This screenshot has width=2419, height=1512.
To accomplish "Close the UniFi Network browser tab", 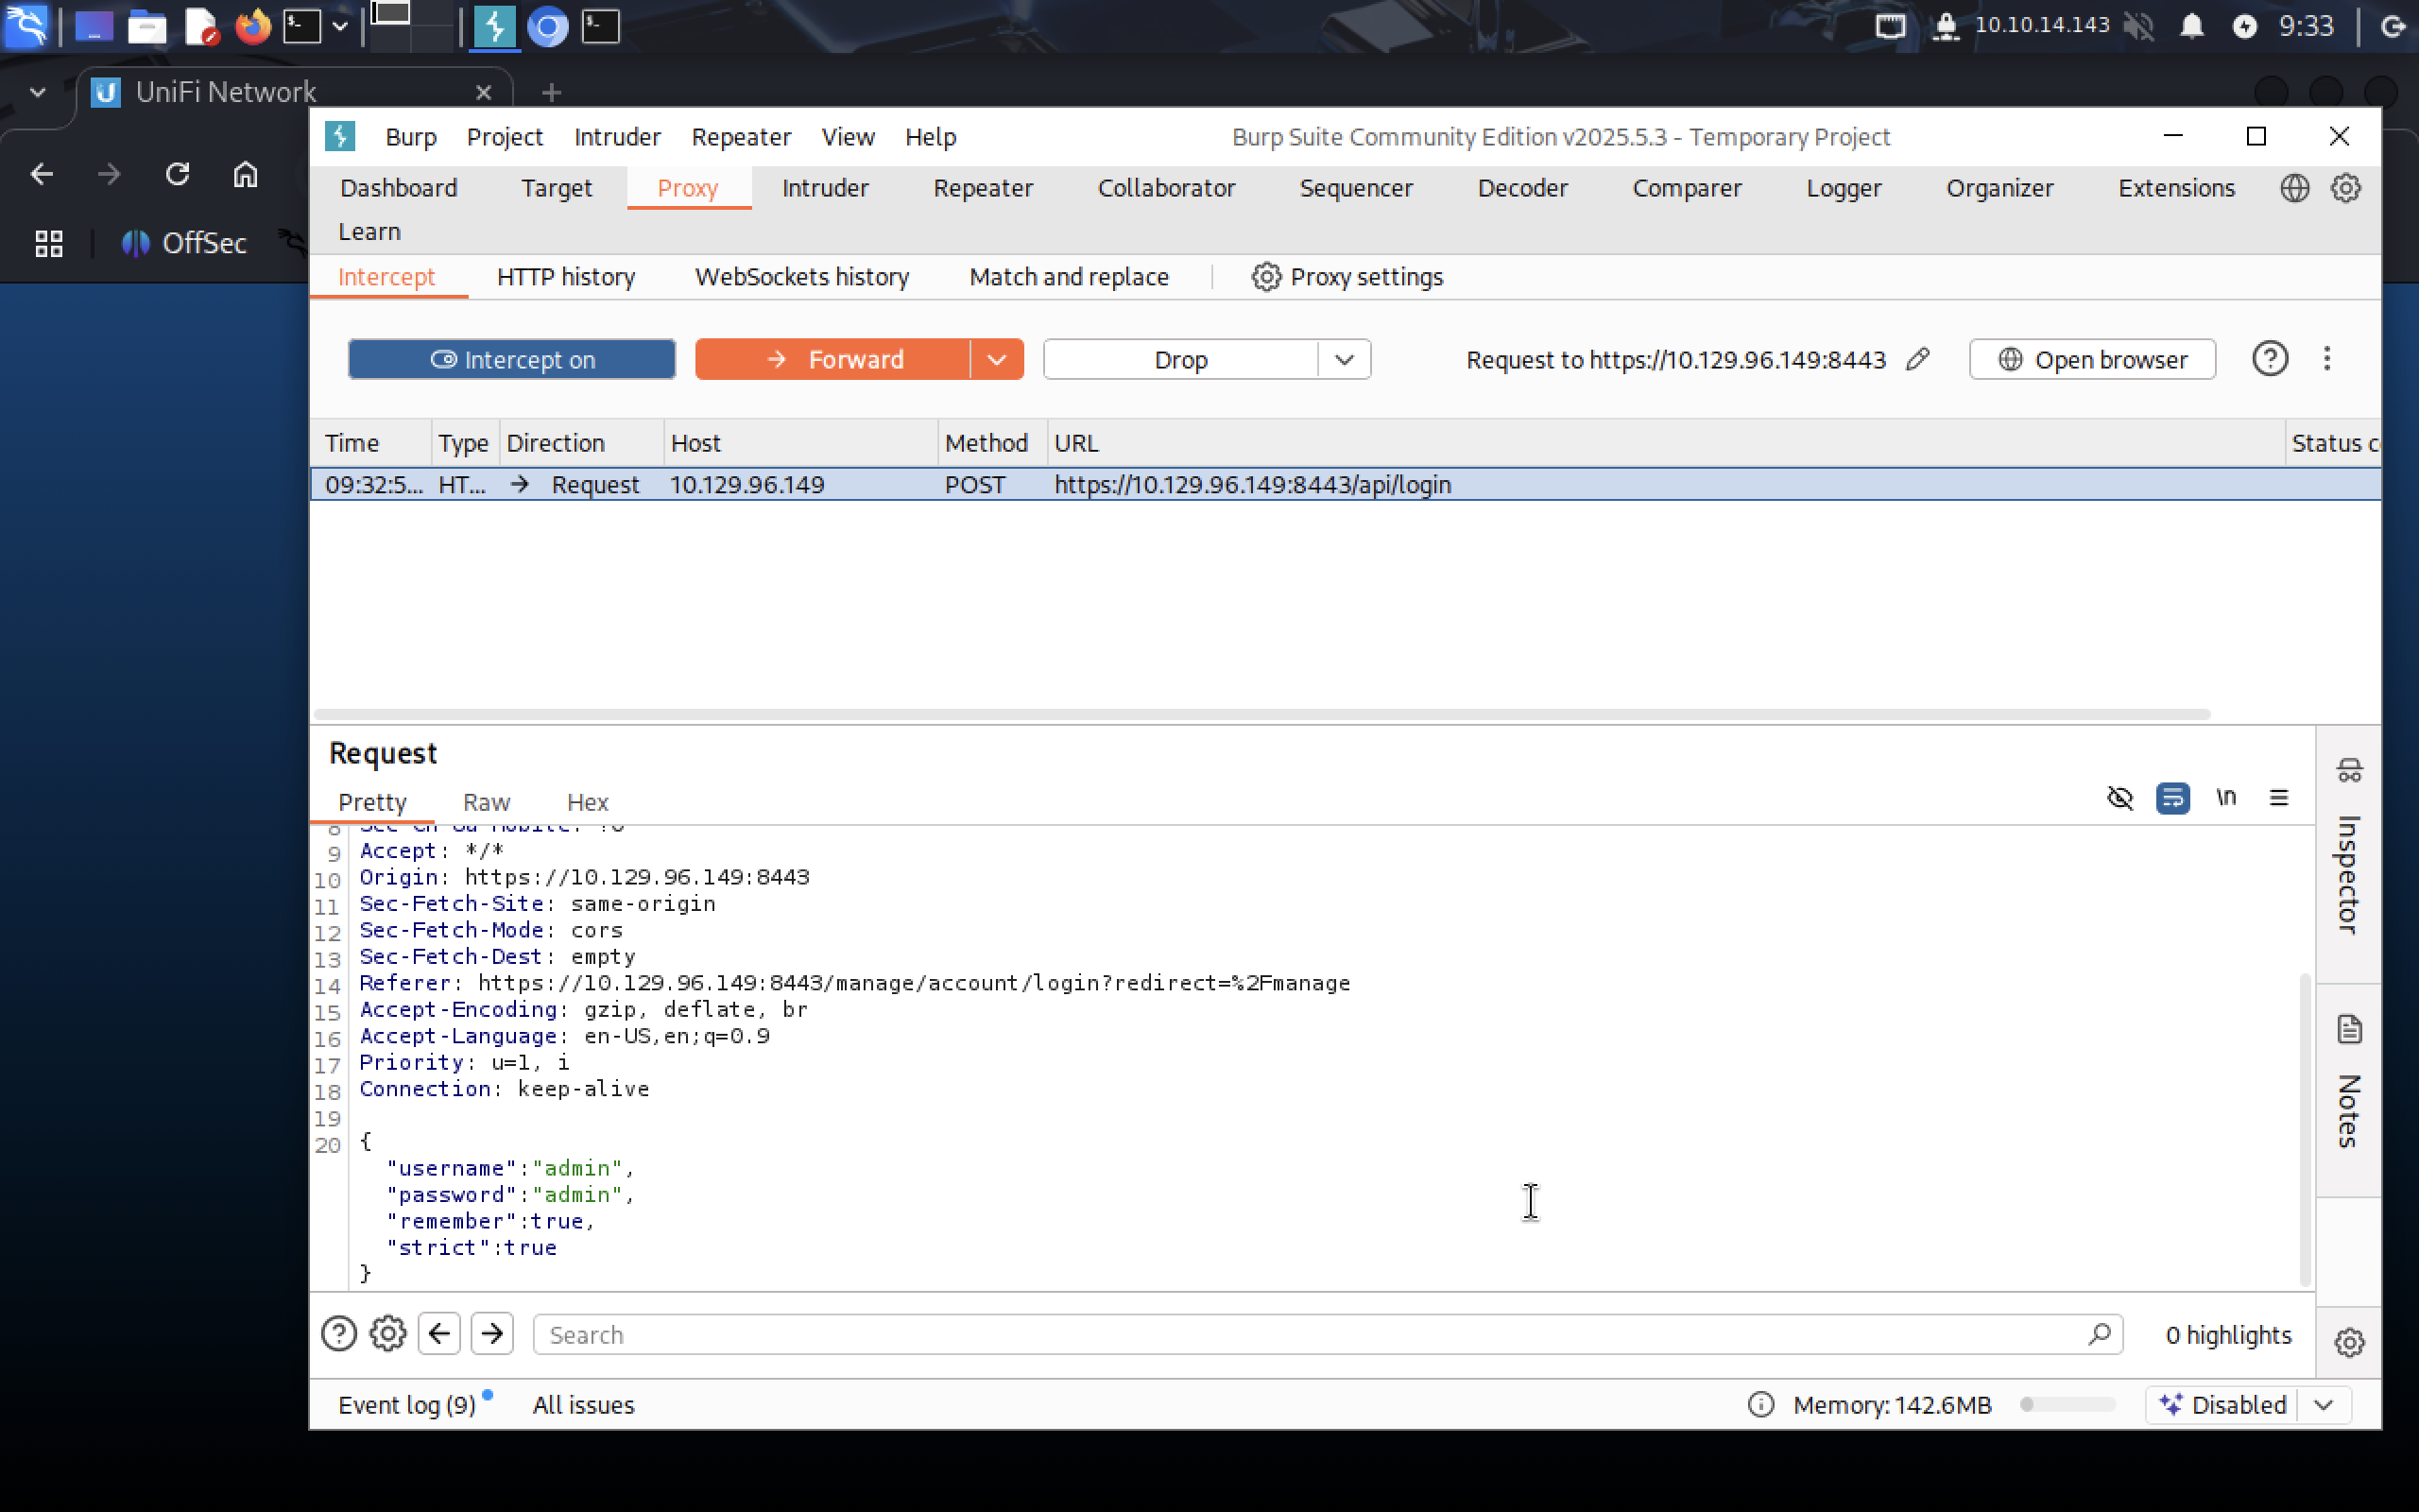I will 484,92.
